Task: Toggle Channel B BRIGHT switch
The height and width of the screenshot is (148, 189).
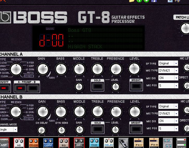Action: pos(136,129)
